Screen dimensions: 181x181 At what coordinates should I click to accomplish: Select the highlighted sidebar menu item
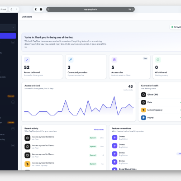[x=8, y=36]
